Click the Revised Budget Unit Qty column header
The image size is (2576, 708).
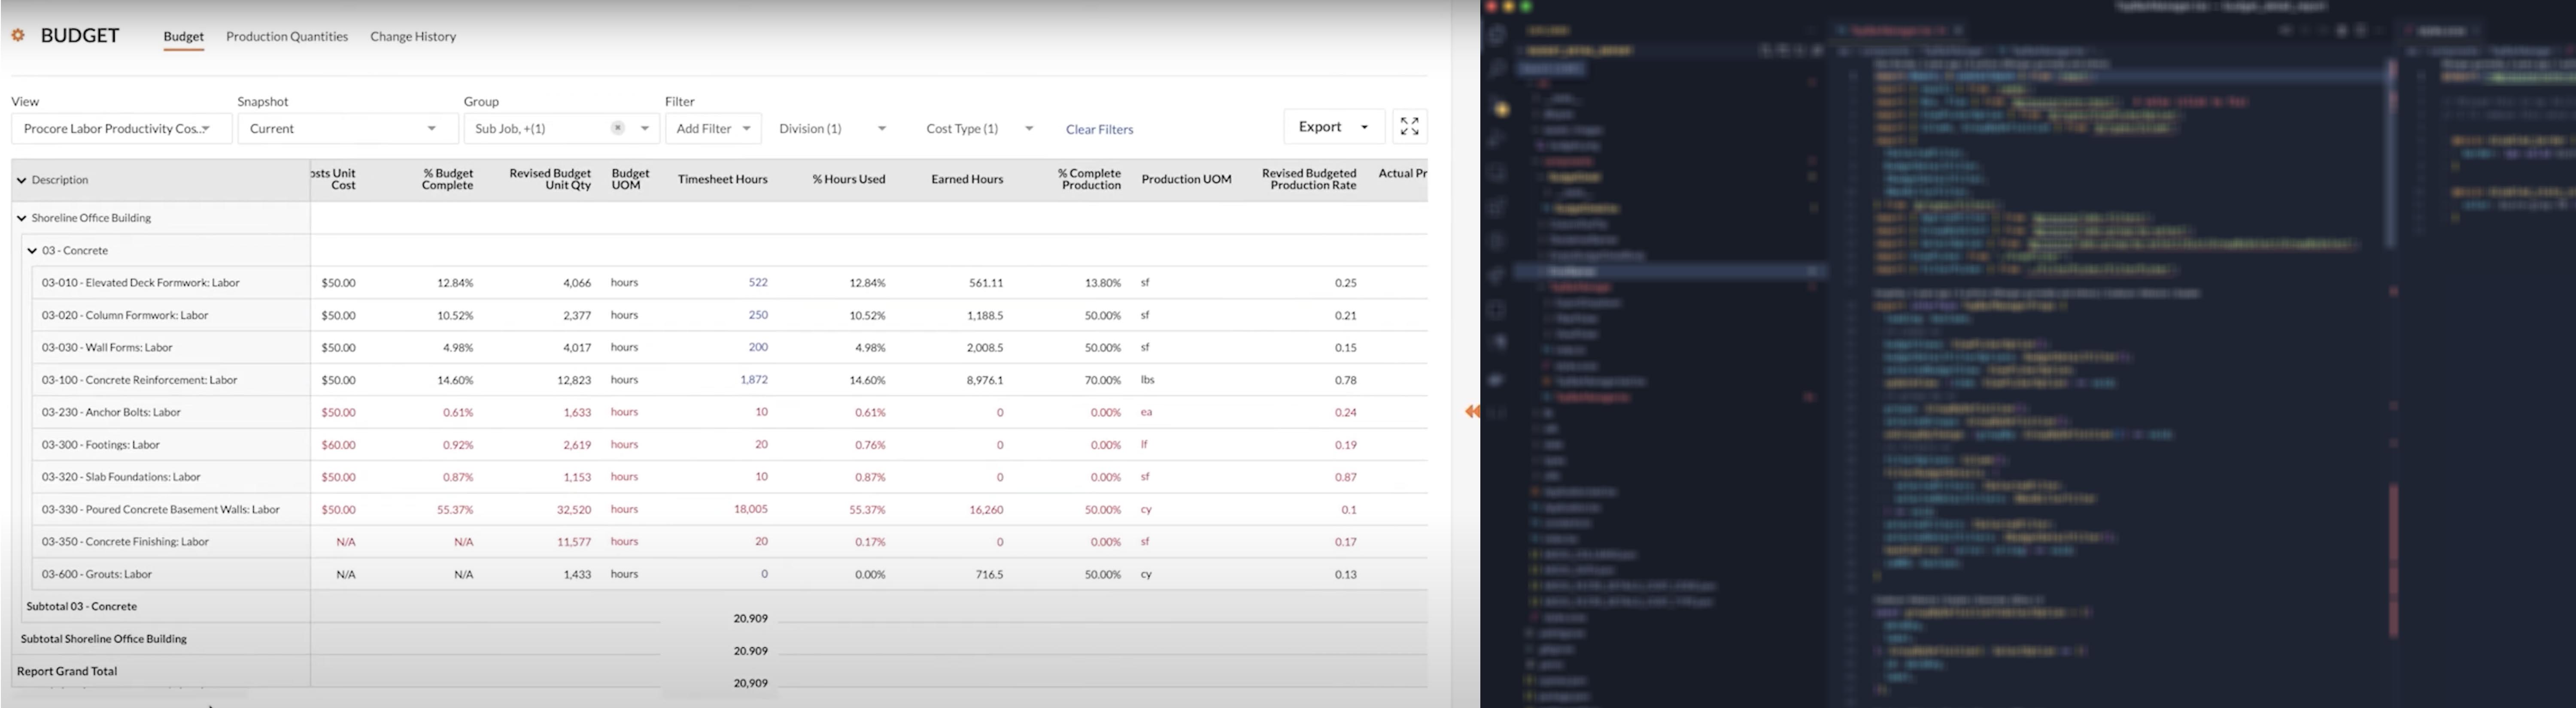[x=550, y=180]
